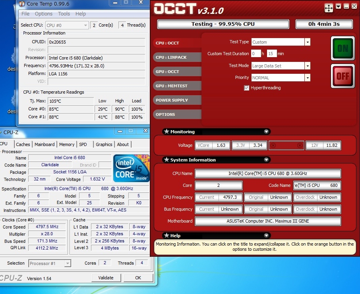Select the GPU : OCCT test tab

(x=177, y=71)
